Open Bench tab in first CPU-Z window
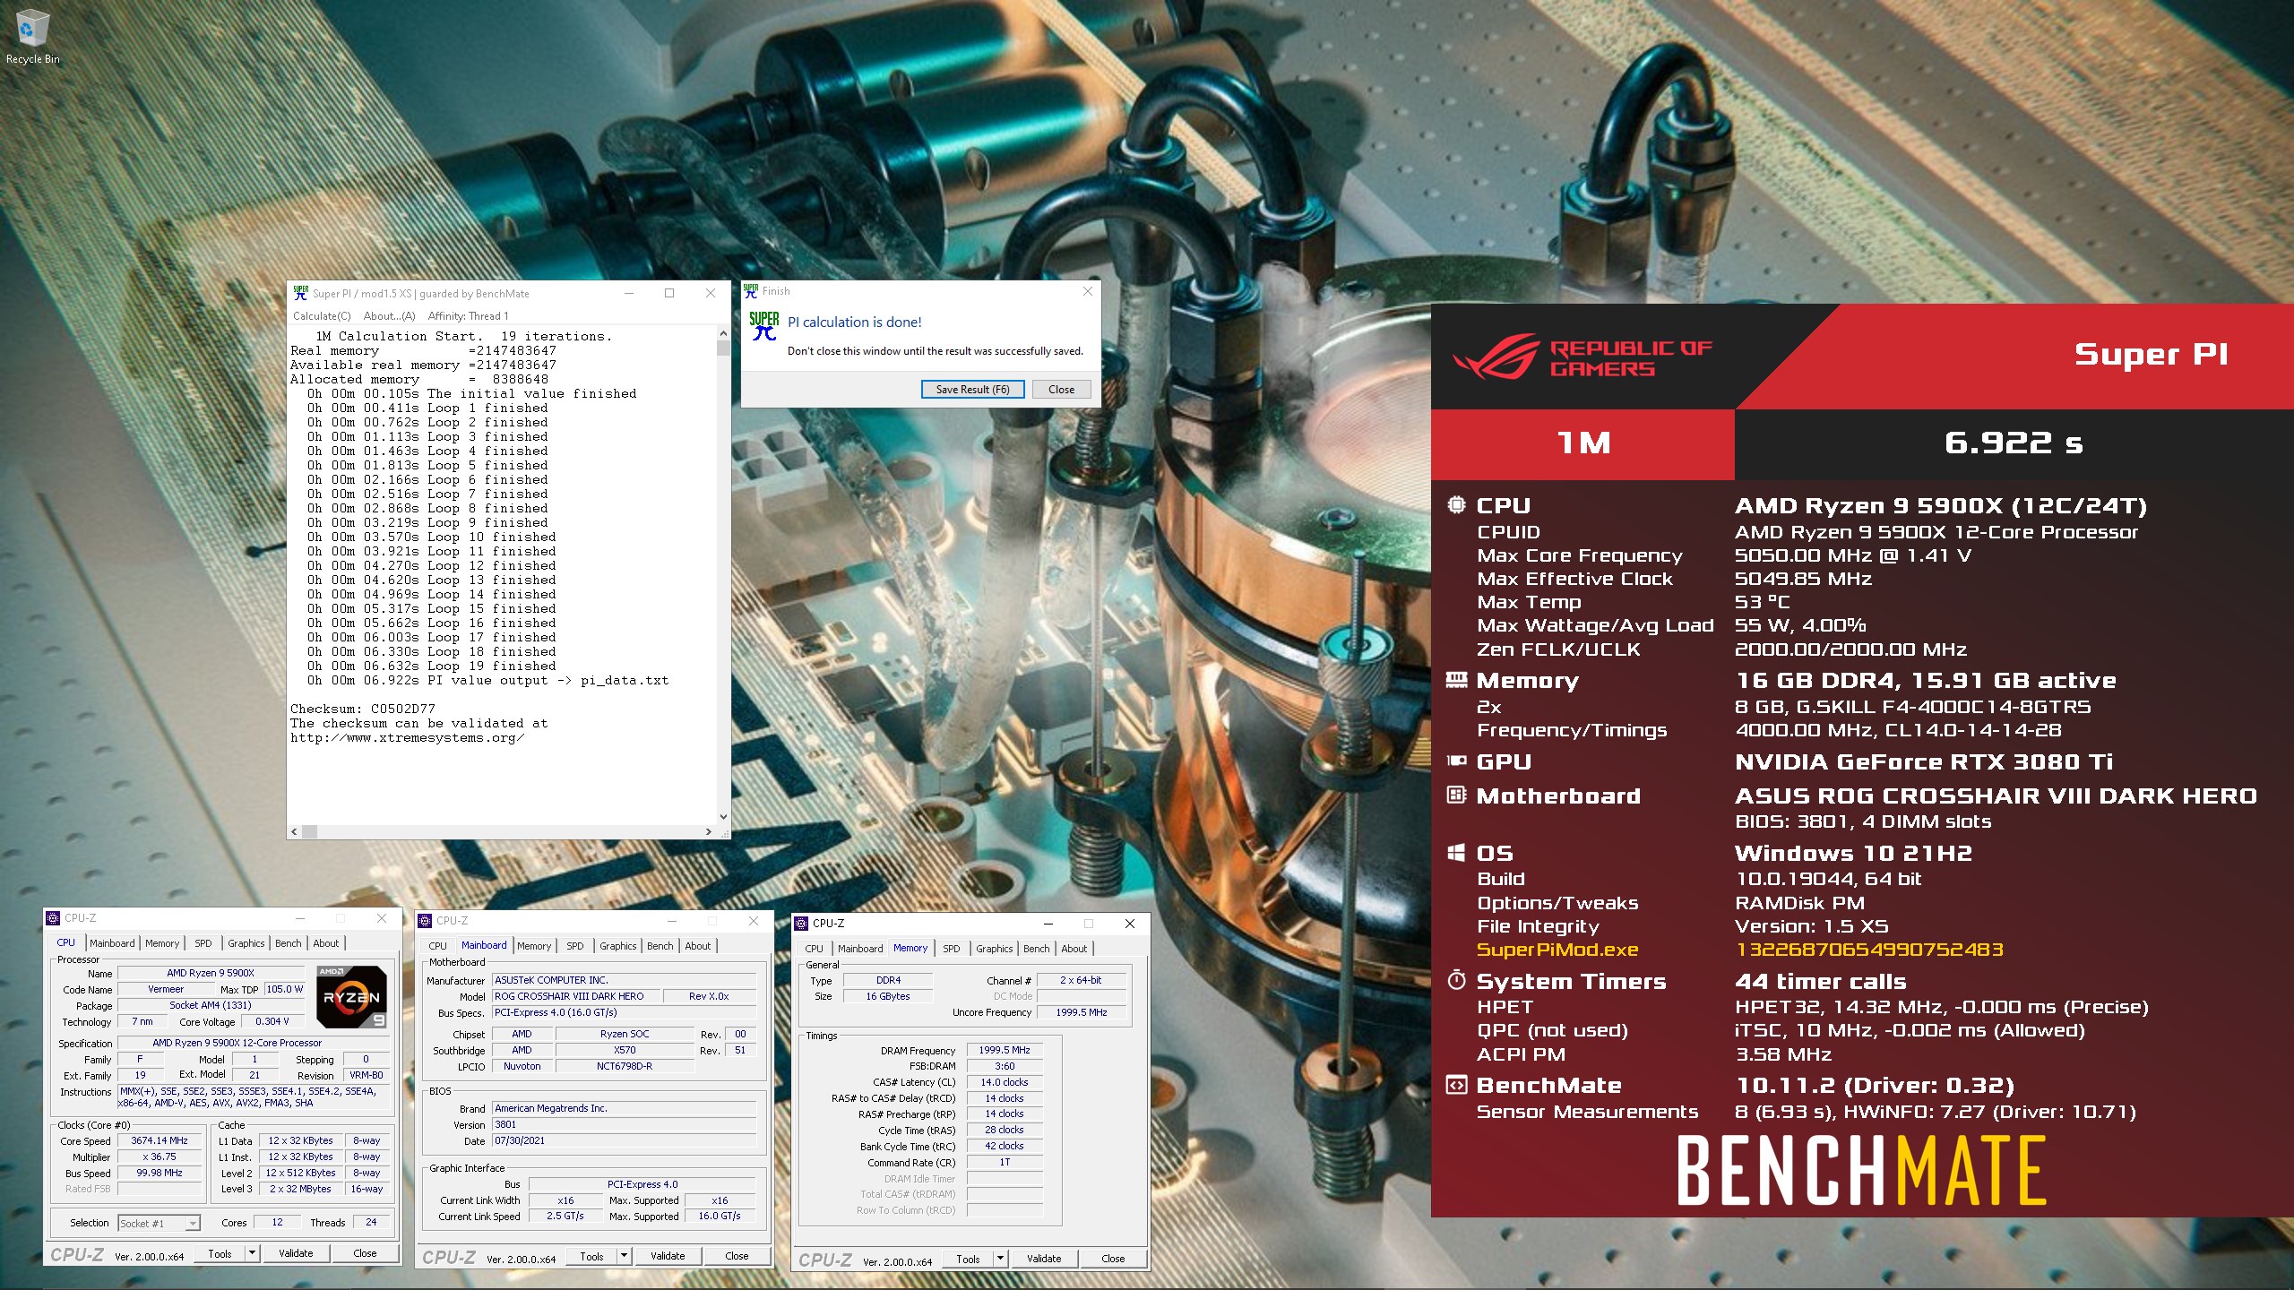This screenshot has height=1290, width=2294. [288, 943]
